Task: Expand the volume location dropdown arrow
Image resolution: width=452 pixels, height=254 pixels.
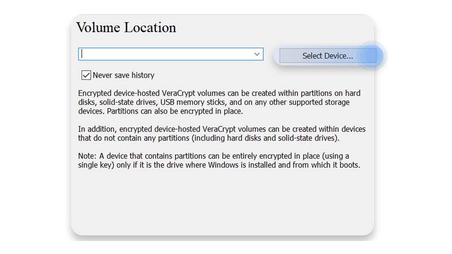Action: click(257, 54)
